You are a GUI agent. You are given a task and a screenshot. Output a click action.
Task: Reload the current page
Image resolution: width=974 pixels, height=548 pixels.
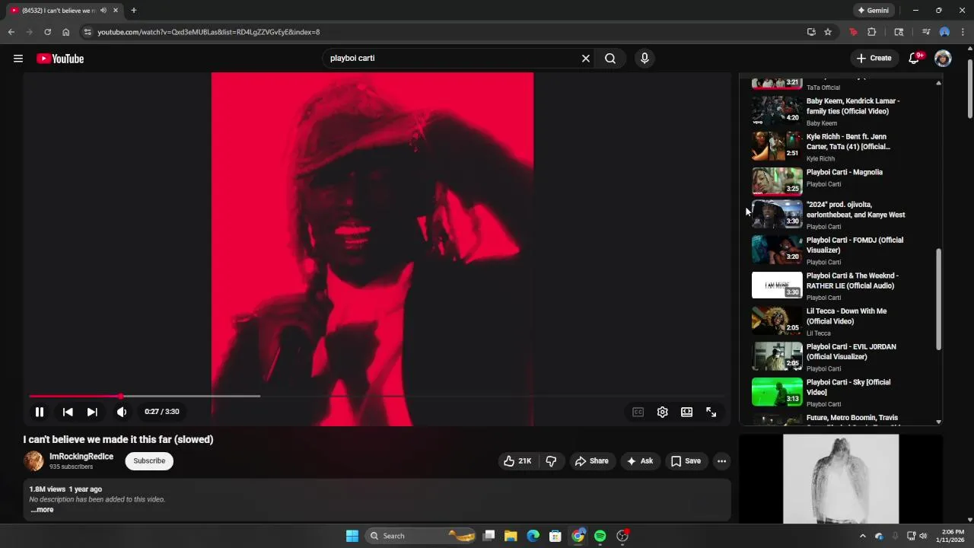[x=47, y=32]
